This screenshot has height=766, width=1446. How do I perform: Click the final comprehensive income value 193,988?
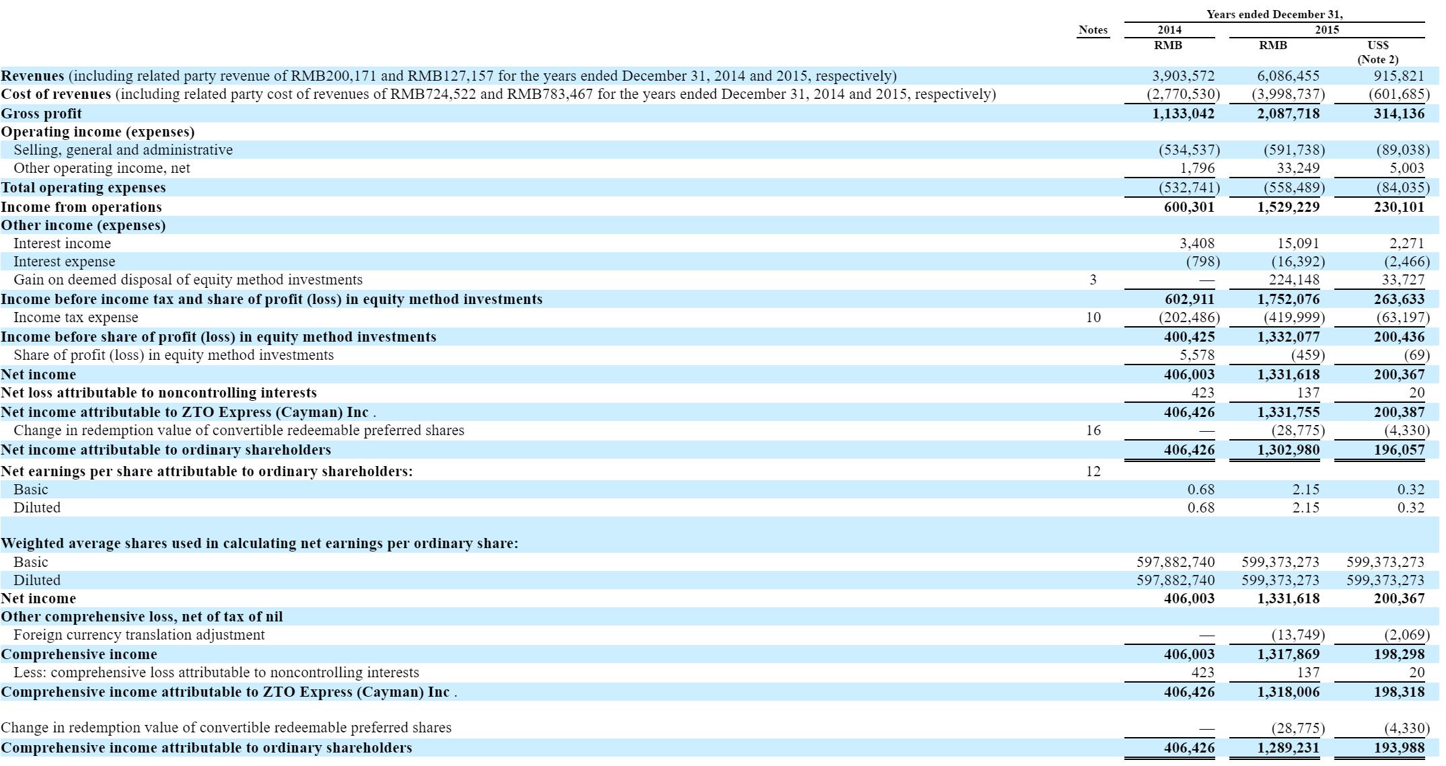point(1399,748)
